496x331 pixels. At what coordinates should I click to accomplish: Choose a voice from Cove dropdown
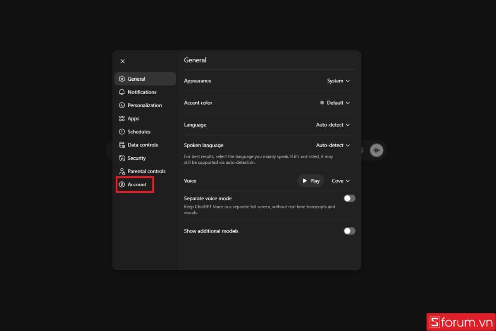point(341,181)
